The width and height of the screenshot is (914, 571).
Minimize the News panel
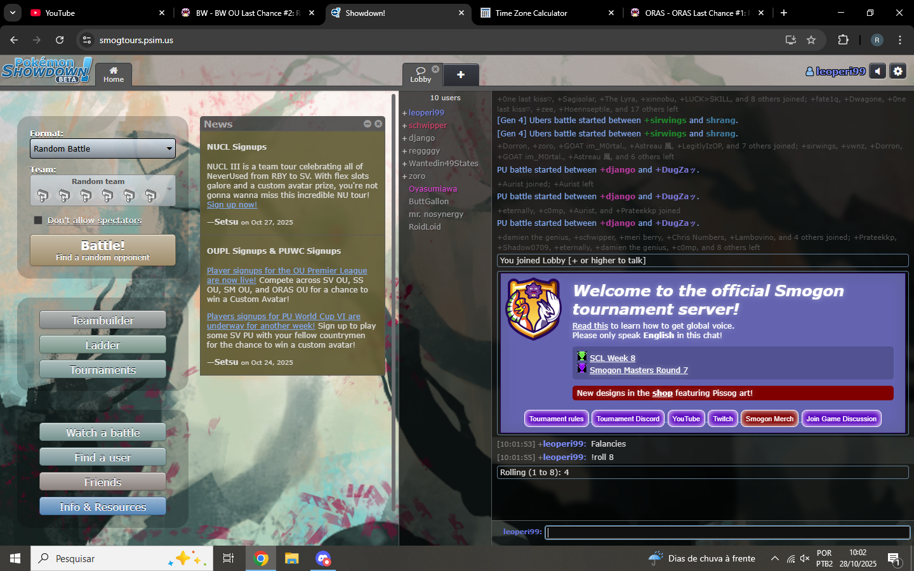[368, 124]
